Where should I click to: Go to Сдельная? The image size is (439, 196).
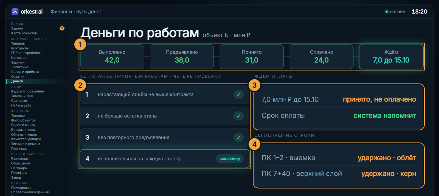point(19,101)
